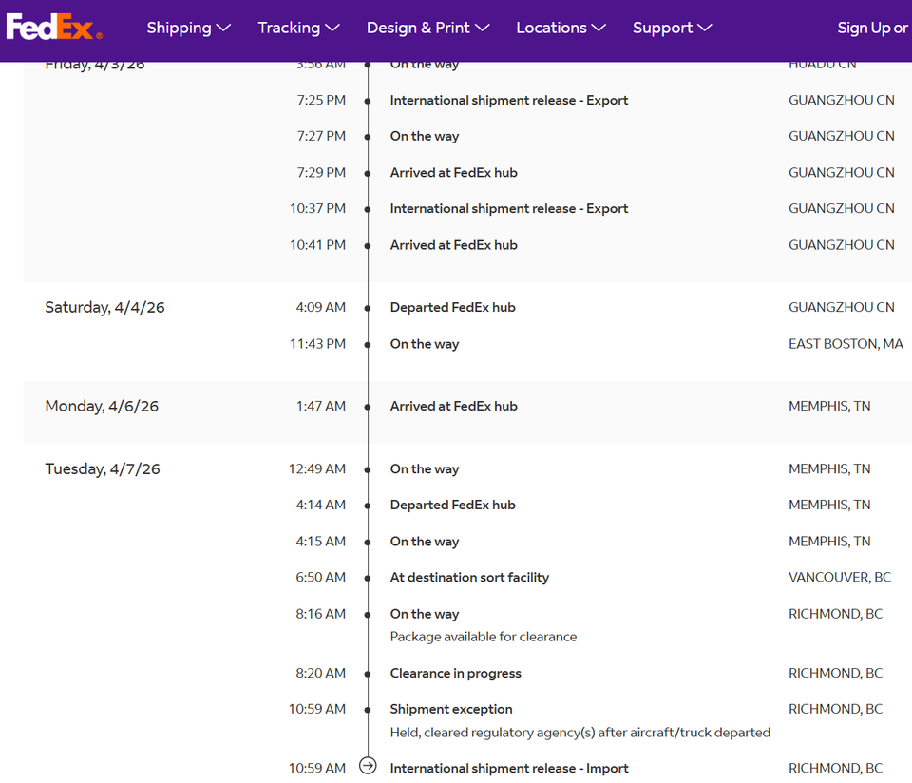912x783 pixels.
Task: Click the Tuesday, 4/7/26 date heading
Action: [103, 468]
